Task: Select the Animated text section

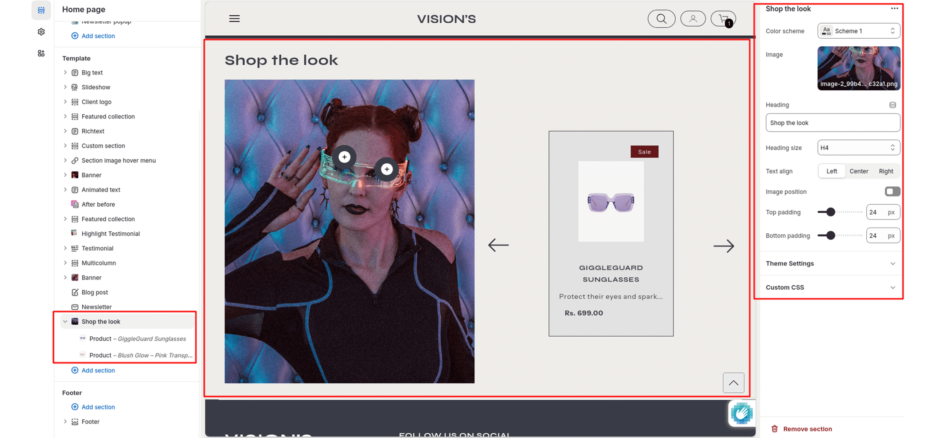Action: (101, 189)
